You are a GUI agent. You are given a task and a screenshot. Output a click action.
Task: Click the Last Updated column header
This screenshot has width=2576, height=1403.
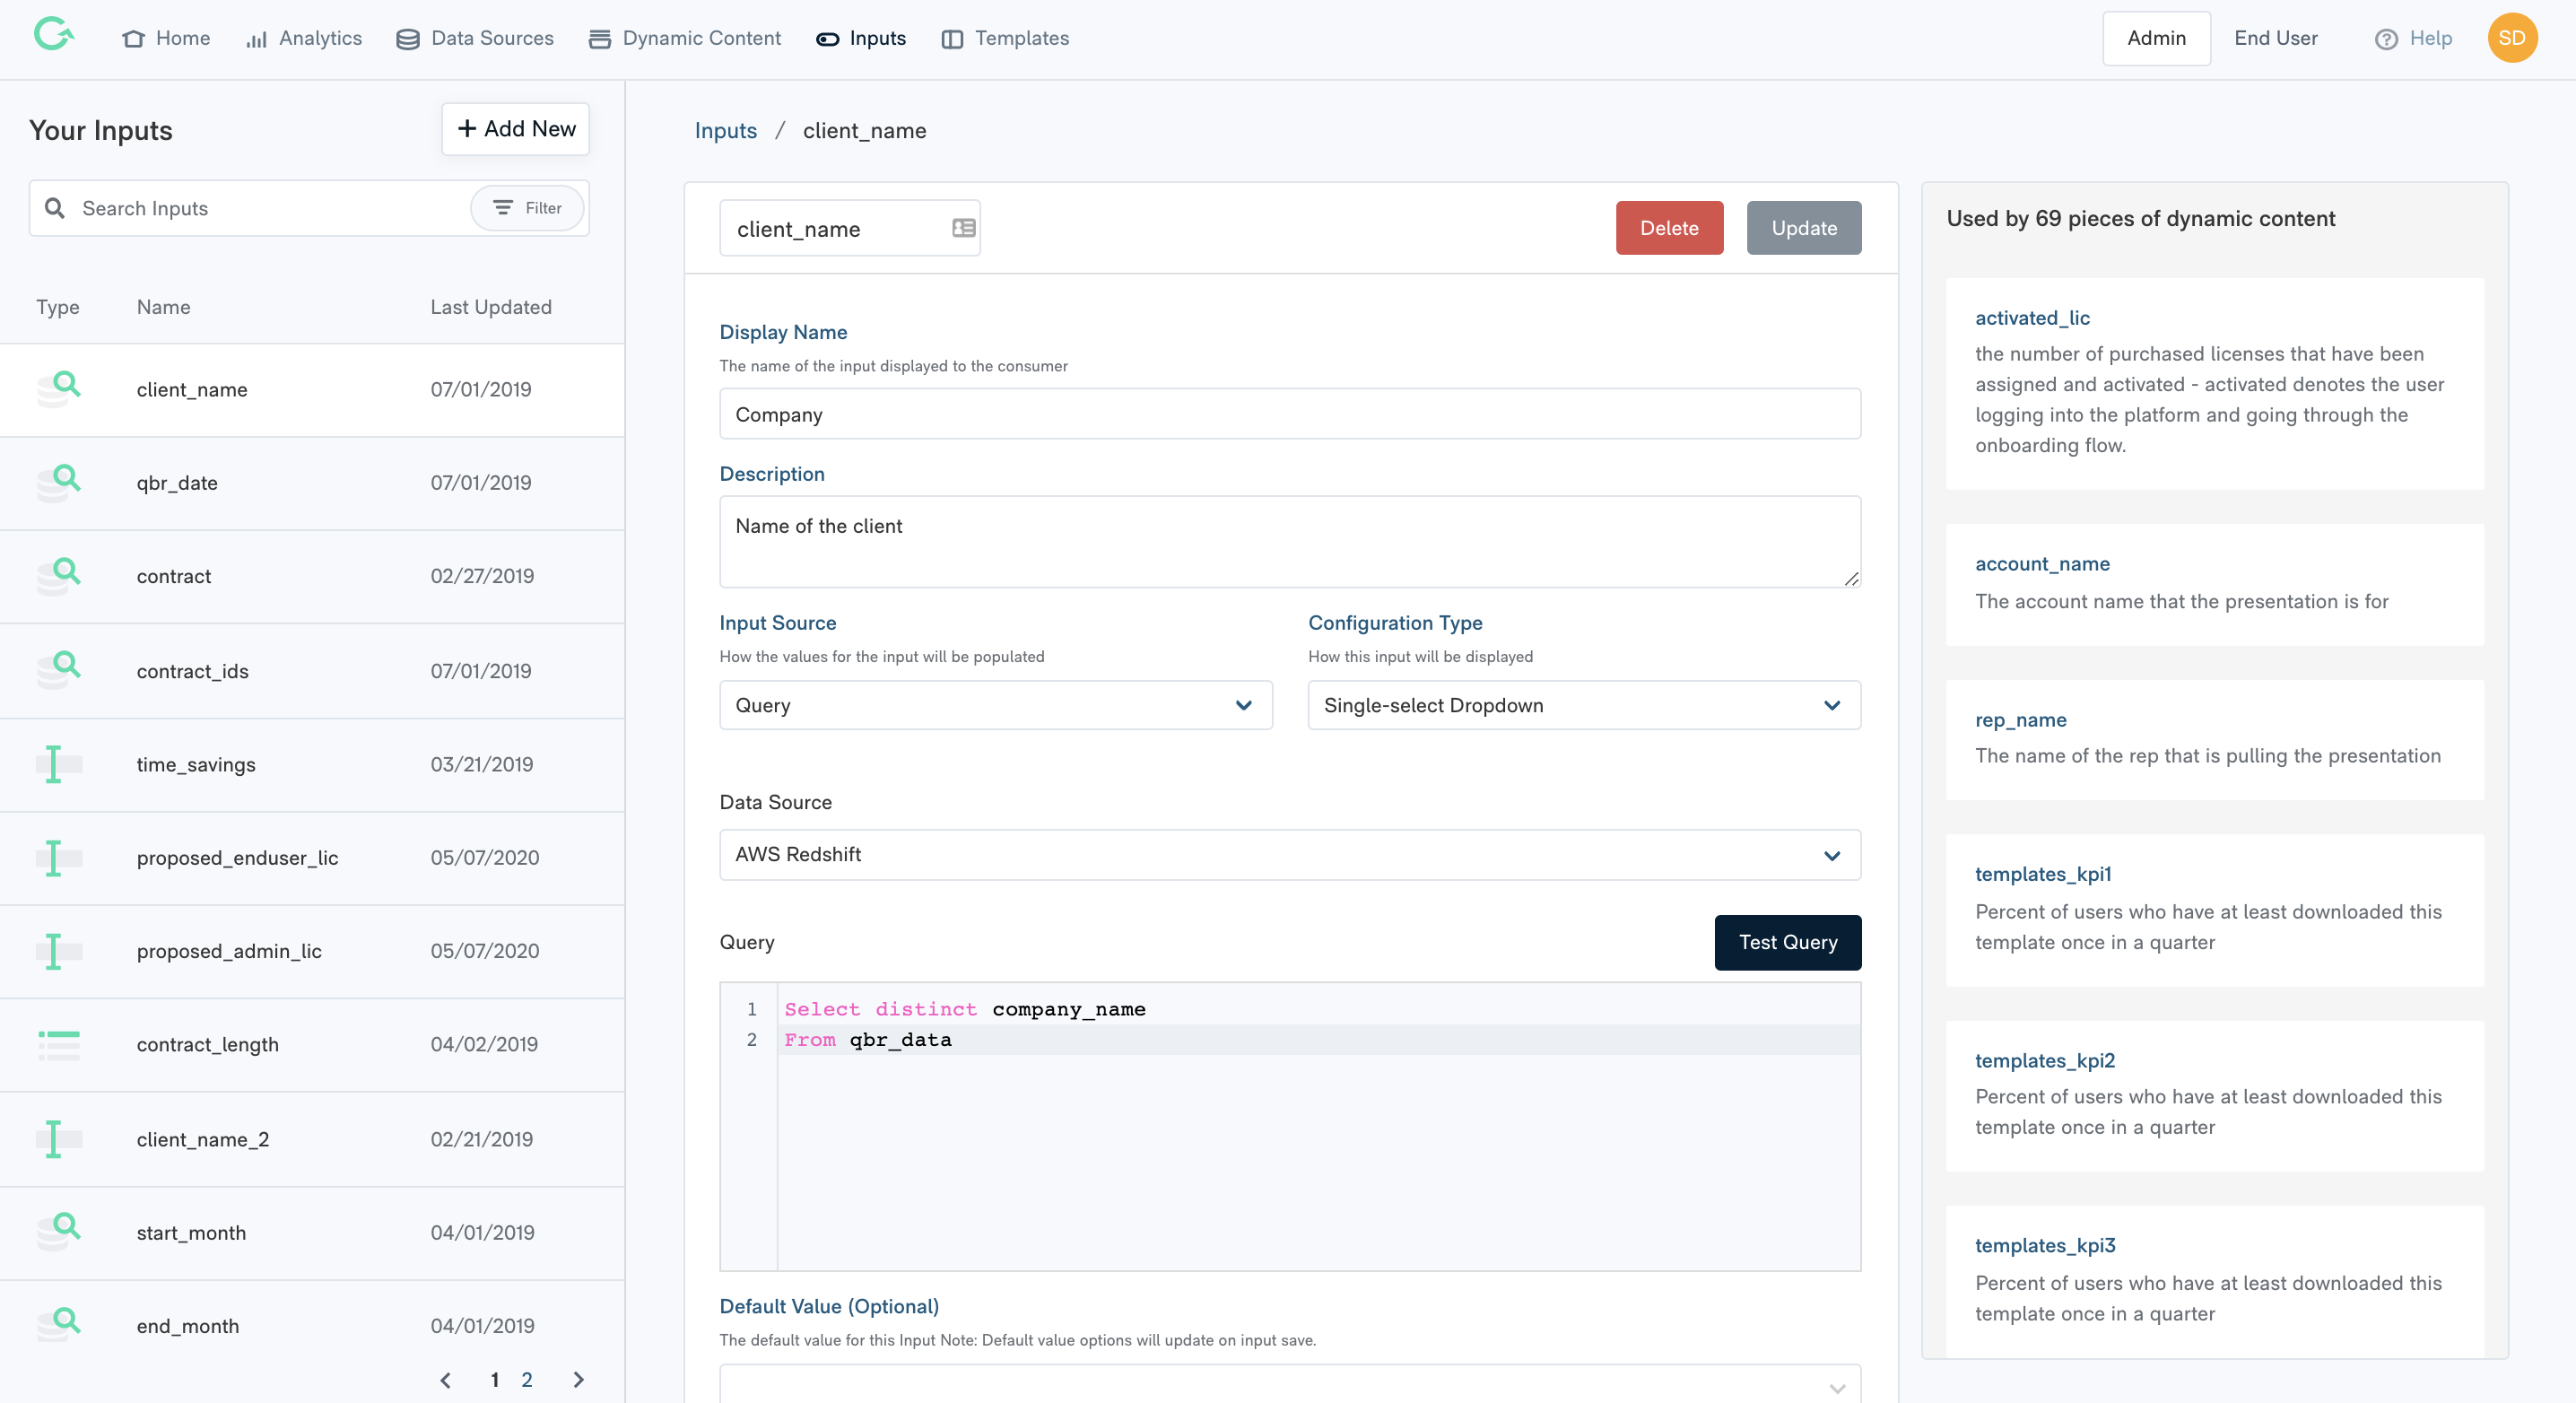[491, 307]
